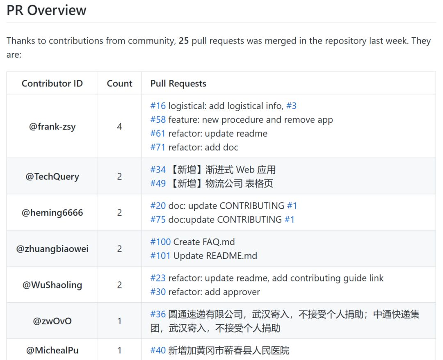Click text 'doc:update CONTRIBUTING' beside #75

225,219
